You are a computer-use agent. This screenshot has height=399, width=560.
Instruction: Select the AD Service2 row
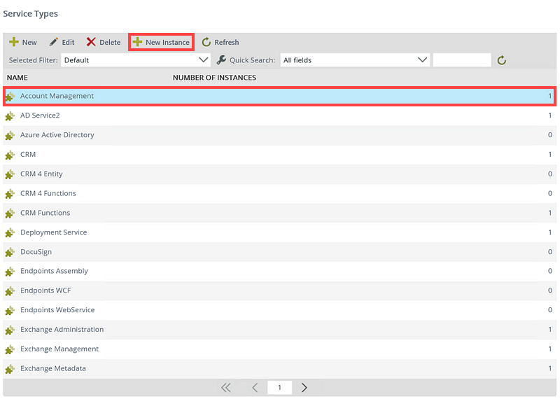pyautogui.click(x=279, y=115)
